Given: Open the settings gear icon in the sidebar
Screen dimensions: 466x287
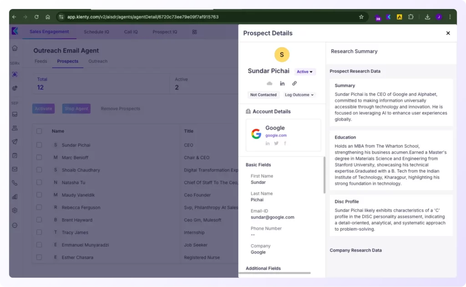Looking at the screenshot, I should 15,210.
